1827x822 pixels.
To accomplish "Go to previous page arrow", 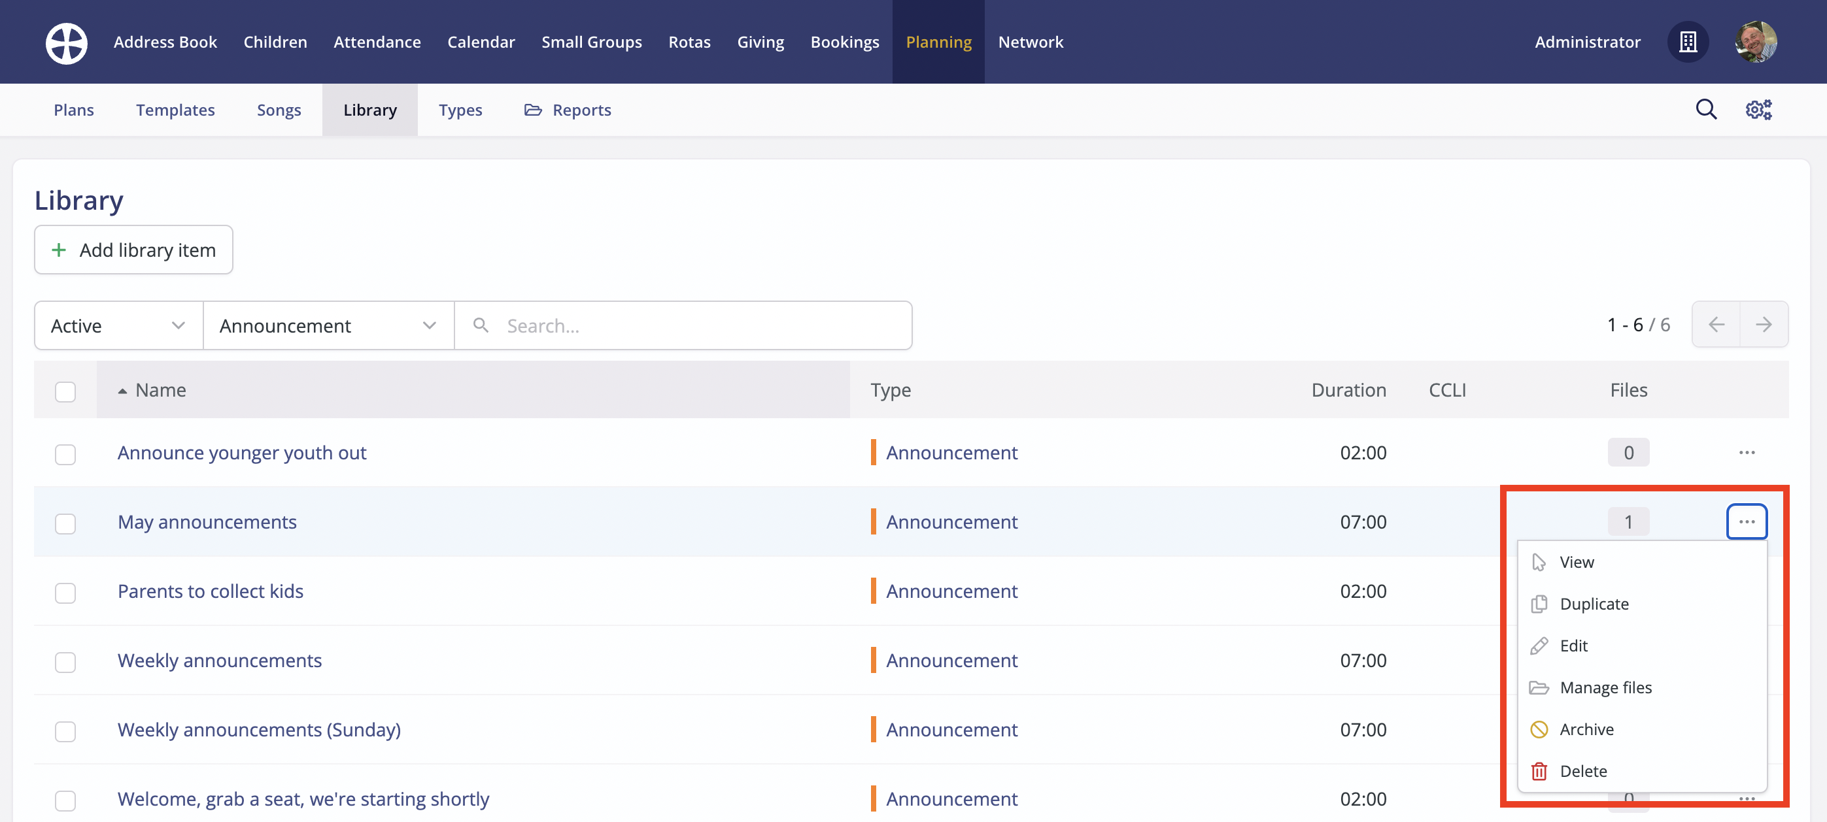I will [x=1716, y=325].
